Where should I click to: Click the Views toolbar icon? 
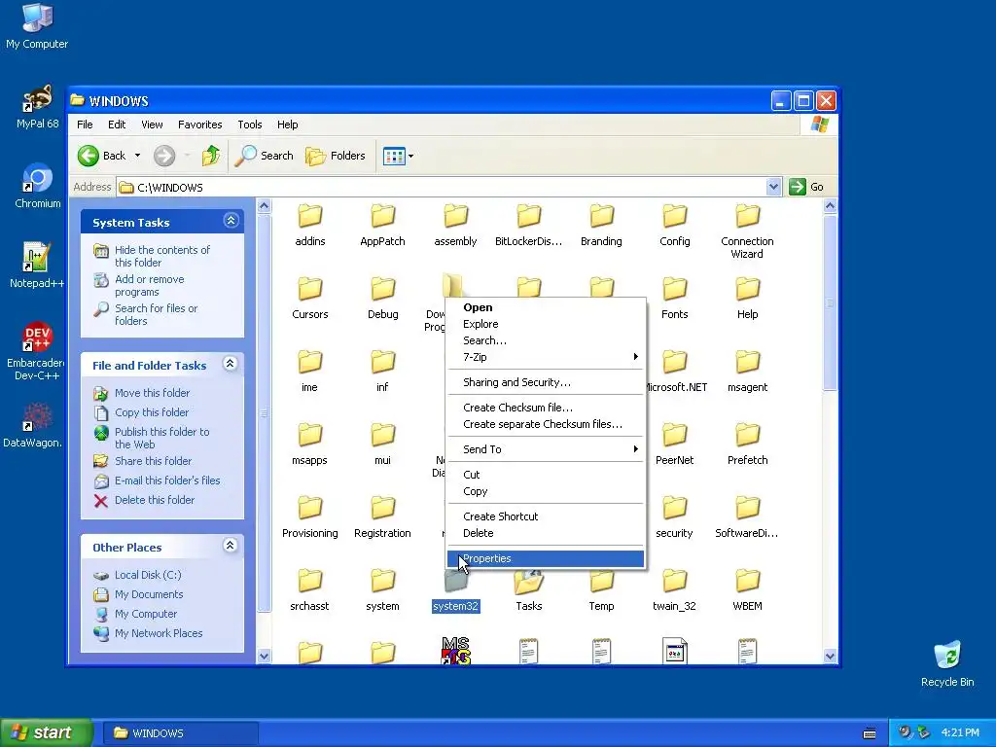(394, 156)
